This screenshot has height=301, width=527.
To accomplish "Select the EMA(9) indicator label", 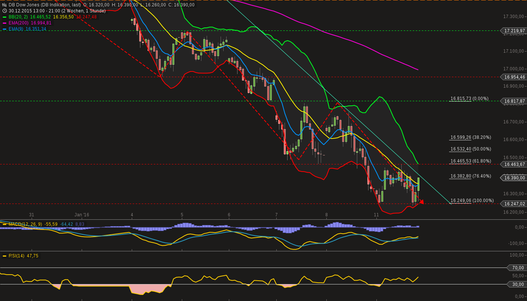I will (x=16, y=29).
